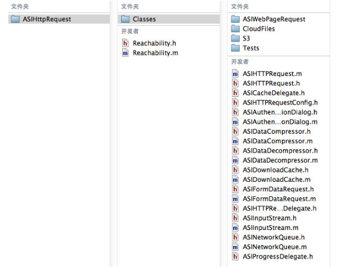Open the CloudFiles folder label

[x=259, y=29]
